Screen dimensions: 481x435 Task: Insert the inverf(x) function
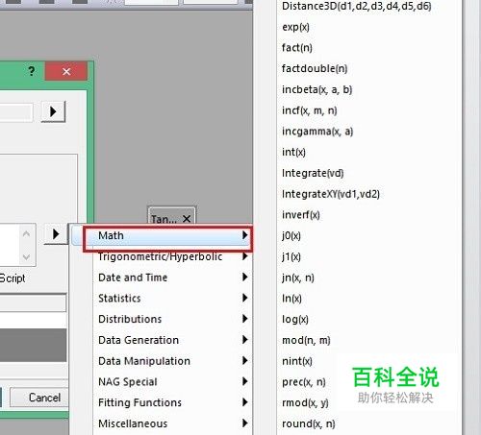pos(301,215)
